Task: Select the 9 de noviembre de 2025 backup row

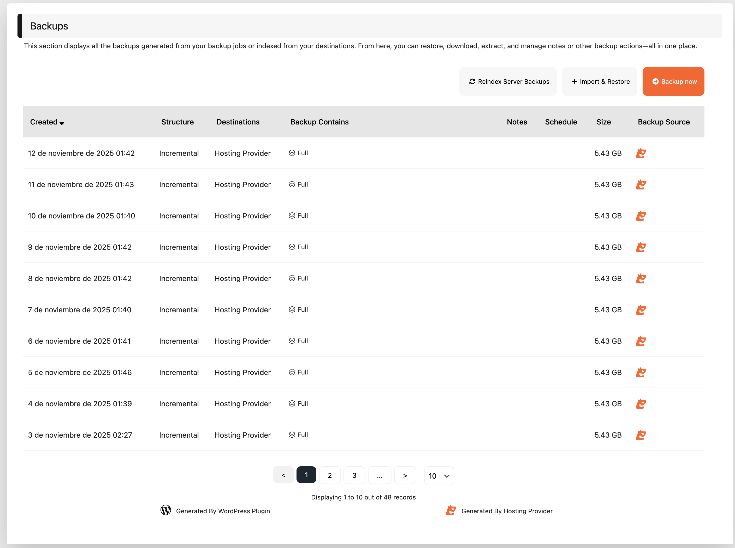Action: pyautogui.click(x=80, y=247)
